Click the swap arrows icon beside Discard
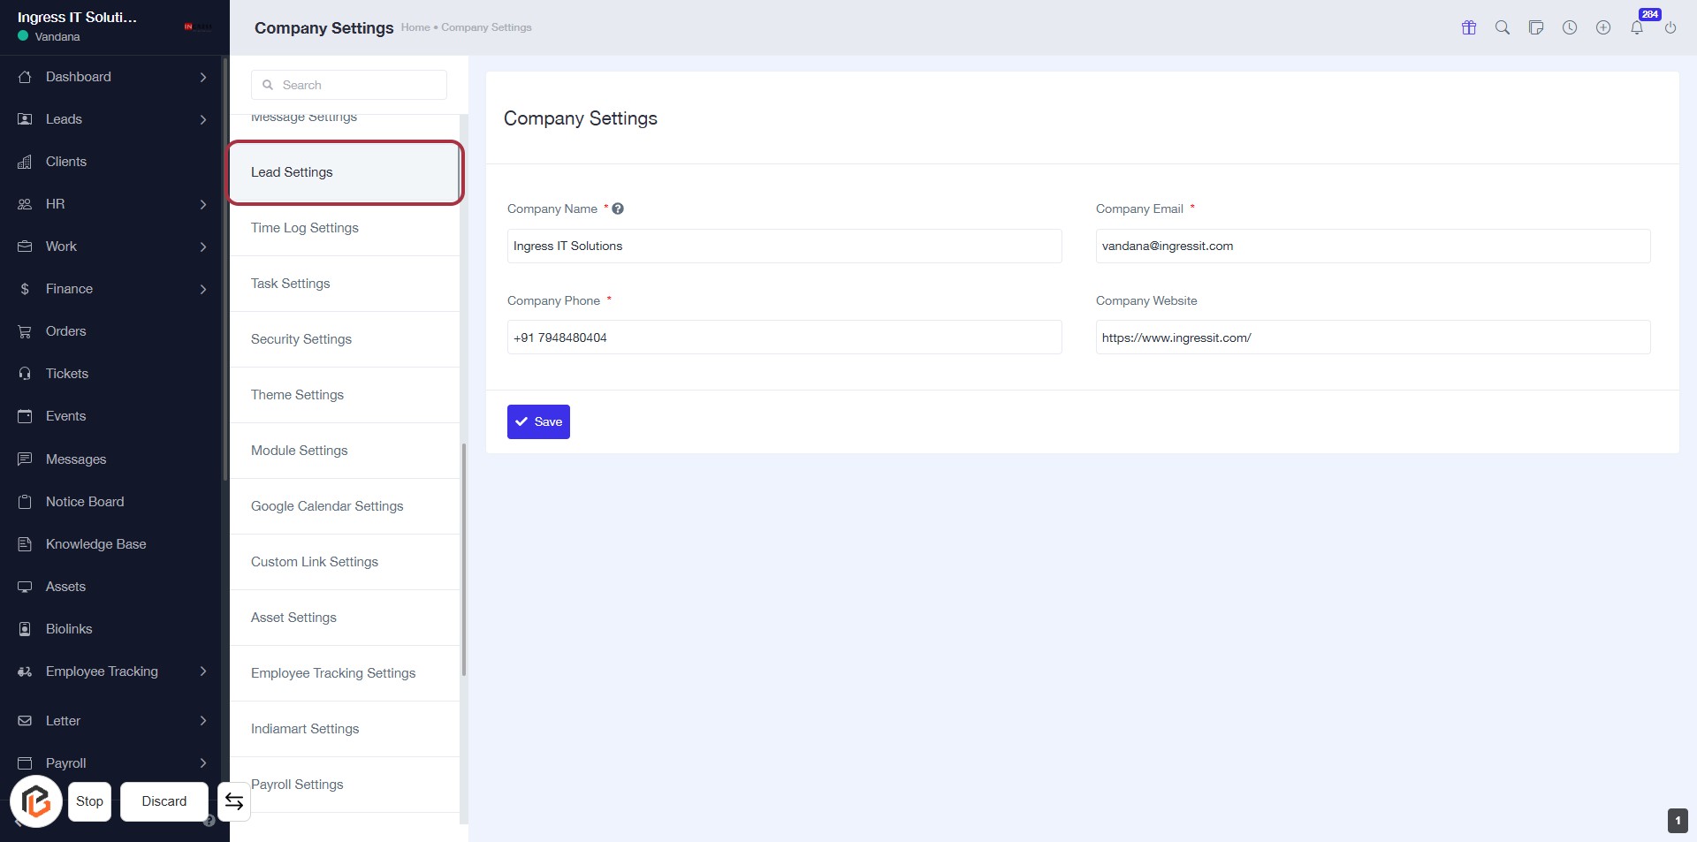The image size is (1697, 842). point(234,801)
